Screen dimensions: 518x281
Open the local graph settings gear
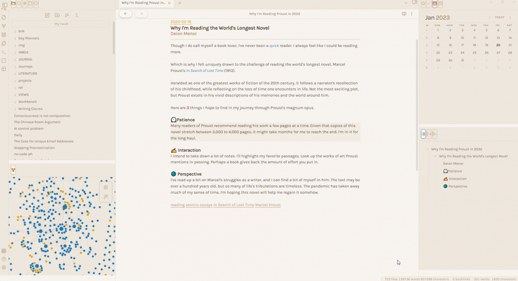pos(106,187)
